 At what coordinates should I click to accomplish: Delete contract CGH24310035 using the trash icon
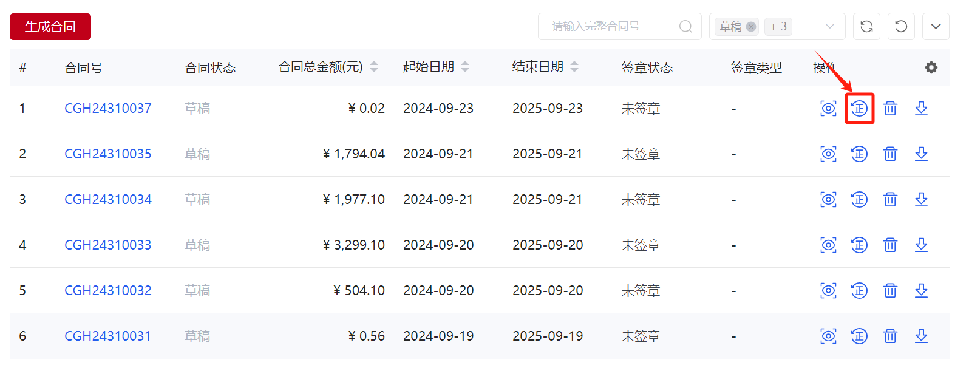pyautogui.click(x=890, y=154)
